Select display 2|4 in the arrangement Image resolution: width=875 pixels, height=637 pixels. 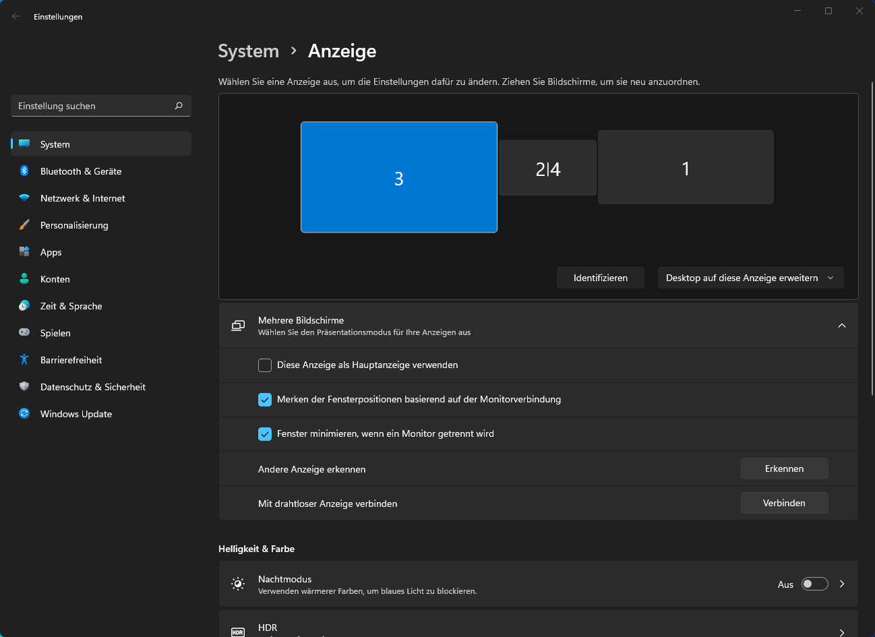point(548,168)
